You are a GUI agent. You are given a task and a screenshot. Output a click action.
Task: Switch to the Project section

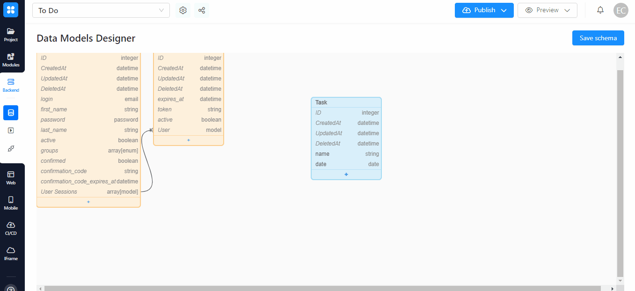tap(11, 35)
